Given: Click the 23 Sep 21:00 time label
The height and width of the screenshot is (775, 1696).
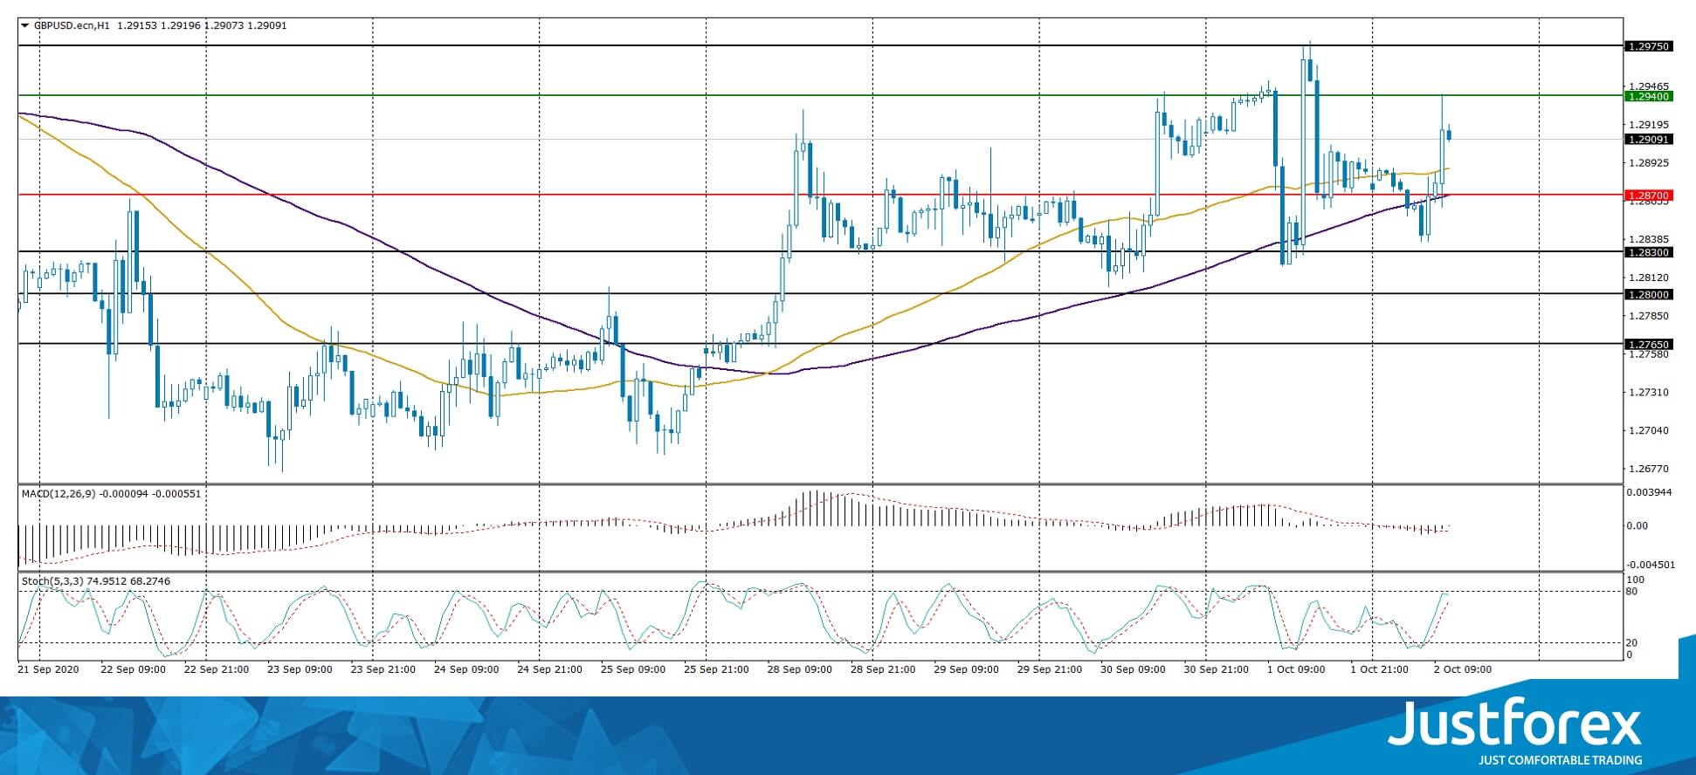Looking at the screenshot, I should [383, 669].
